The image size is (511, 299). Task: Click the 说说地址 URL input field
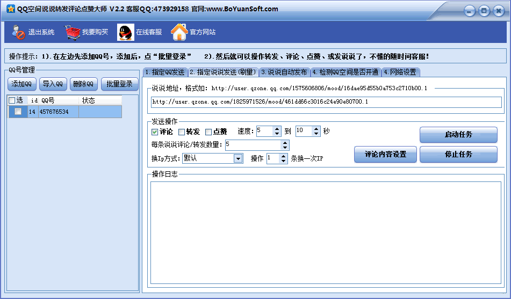tap(326, 101)
